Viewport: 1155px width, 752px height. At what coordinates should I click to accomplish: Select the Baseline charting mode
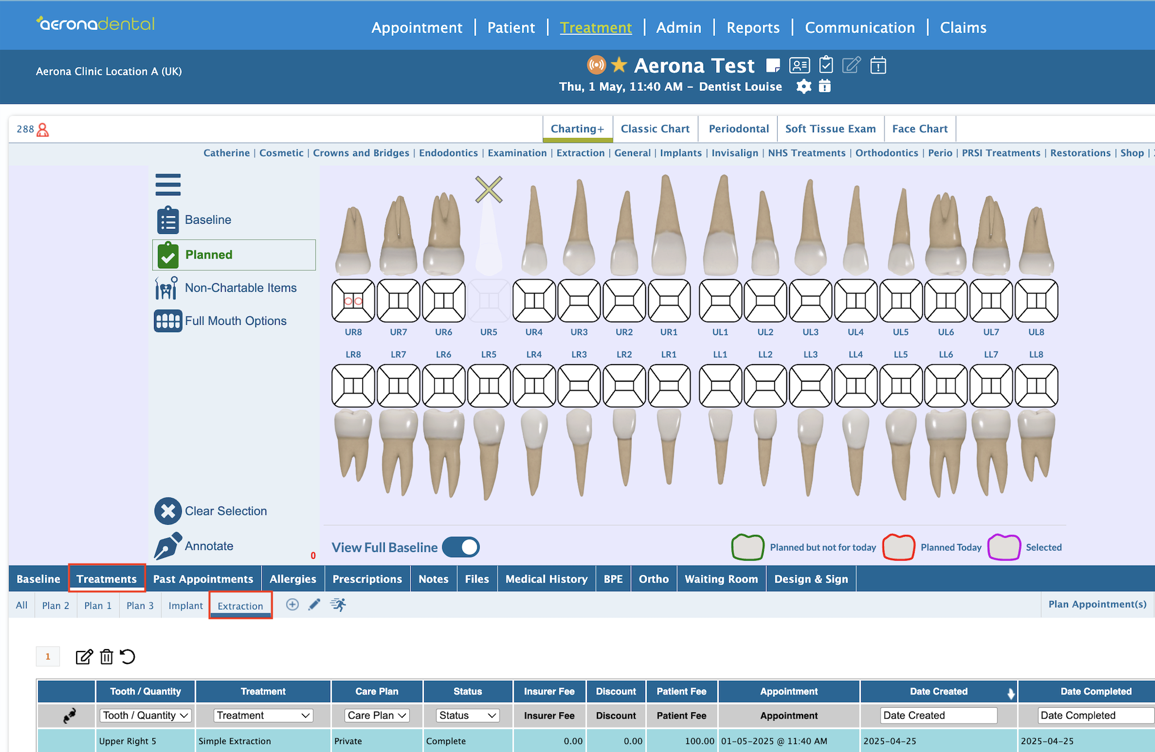[x=194, y=220]
